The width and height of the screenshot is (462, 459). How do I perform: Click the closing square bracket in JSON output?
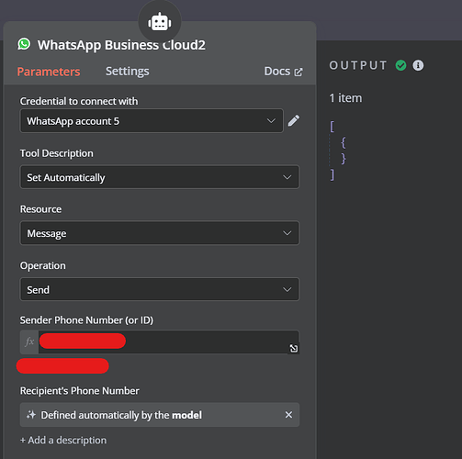coord(332,174)
